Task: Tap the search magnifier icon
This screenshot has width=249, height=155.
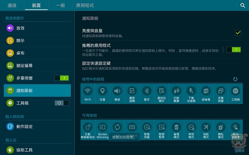Action: click(243, 6)
